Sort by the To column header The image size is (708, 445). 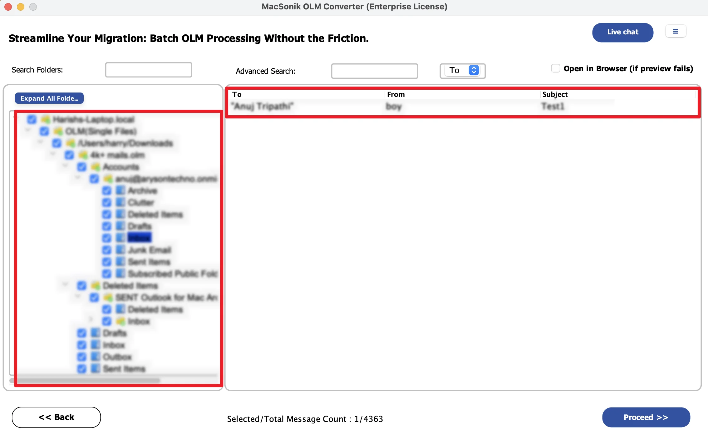[237, 94]
